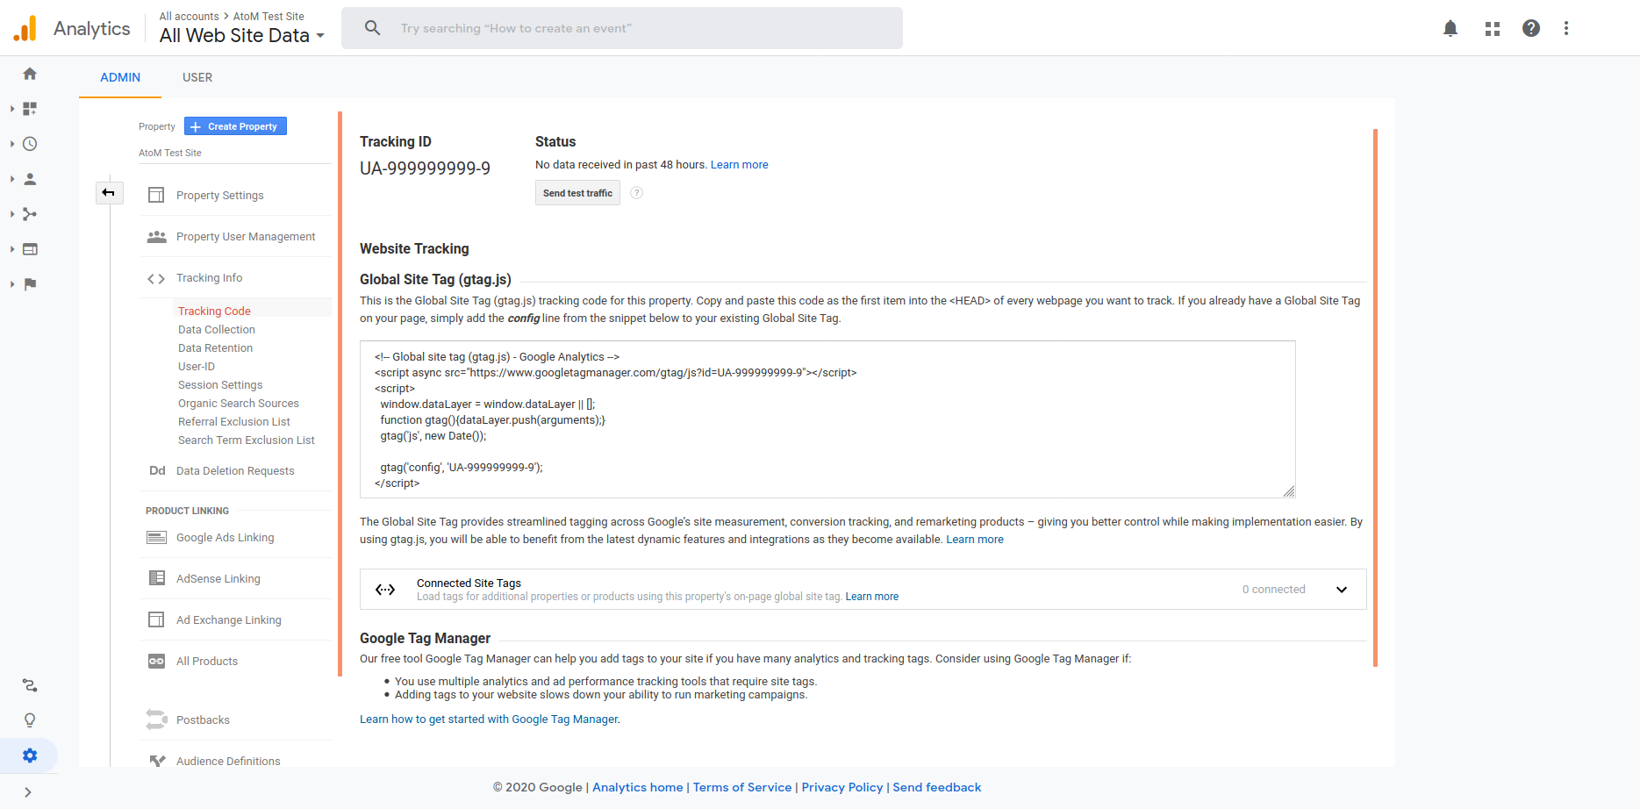This screenshot has height=809, width=1640.
Task: Click the Create Property button
Action: [x=235, y=126]
